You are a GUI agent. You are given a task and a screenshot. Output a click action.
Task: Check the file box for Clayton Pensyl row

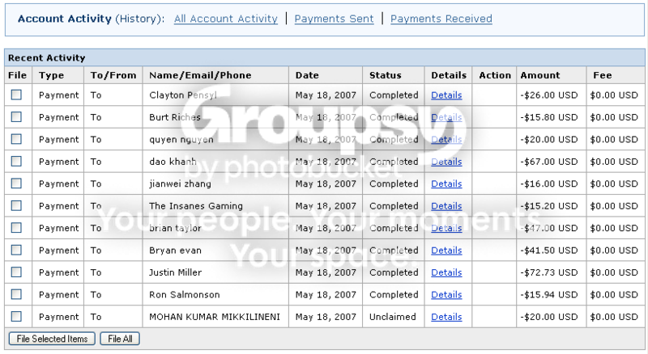point(16,95)
